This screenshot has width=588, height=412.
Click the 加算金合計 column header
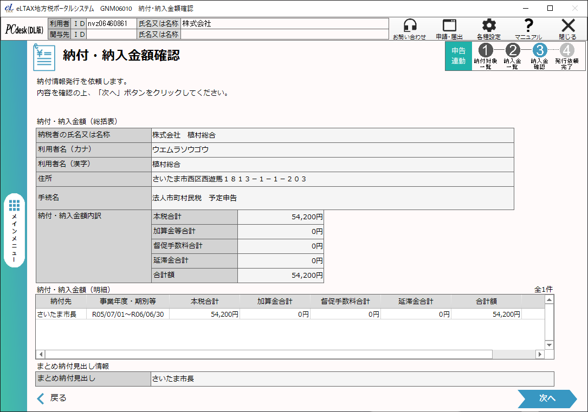tap(275, 301)
